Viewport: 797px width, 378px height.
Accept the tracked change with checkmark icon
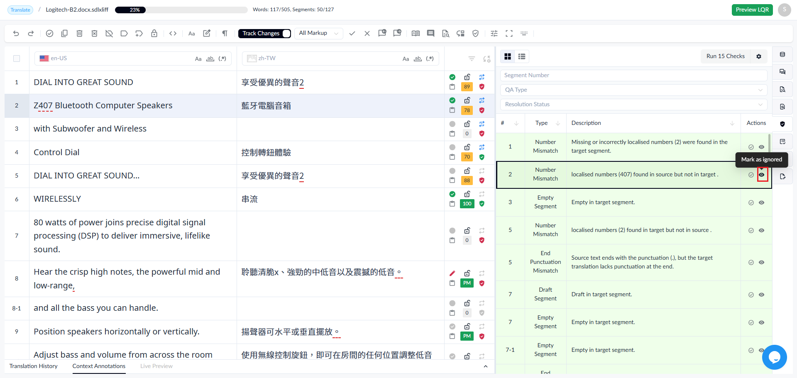352,34
